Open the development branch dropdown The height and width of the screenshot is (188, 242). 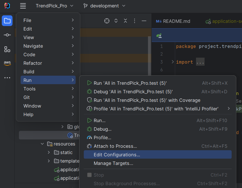tap(104, 6)
